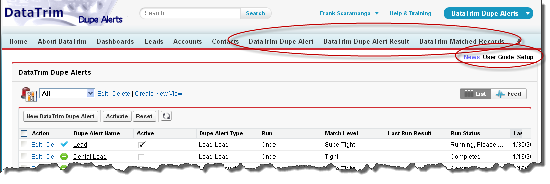Switch to List view
Viewport: 550px width, 184px height.
pyautogui.click(x=475, y=93)
